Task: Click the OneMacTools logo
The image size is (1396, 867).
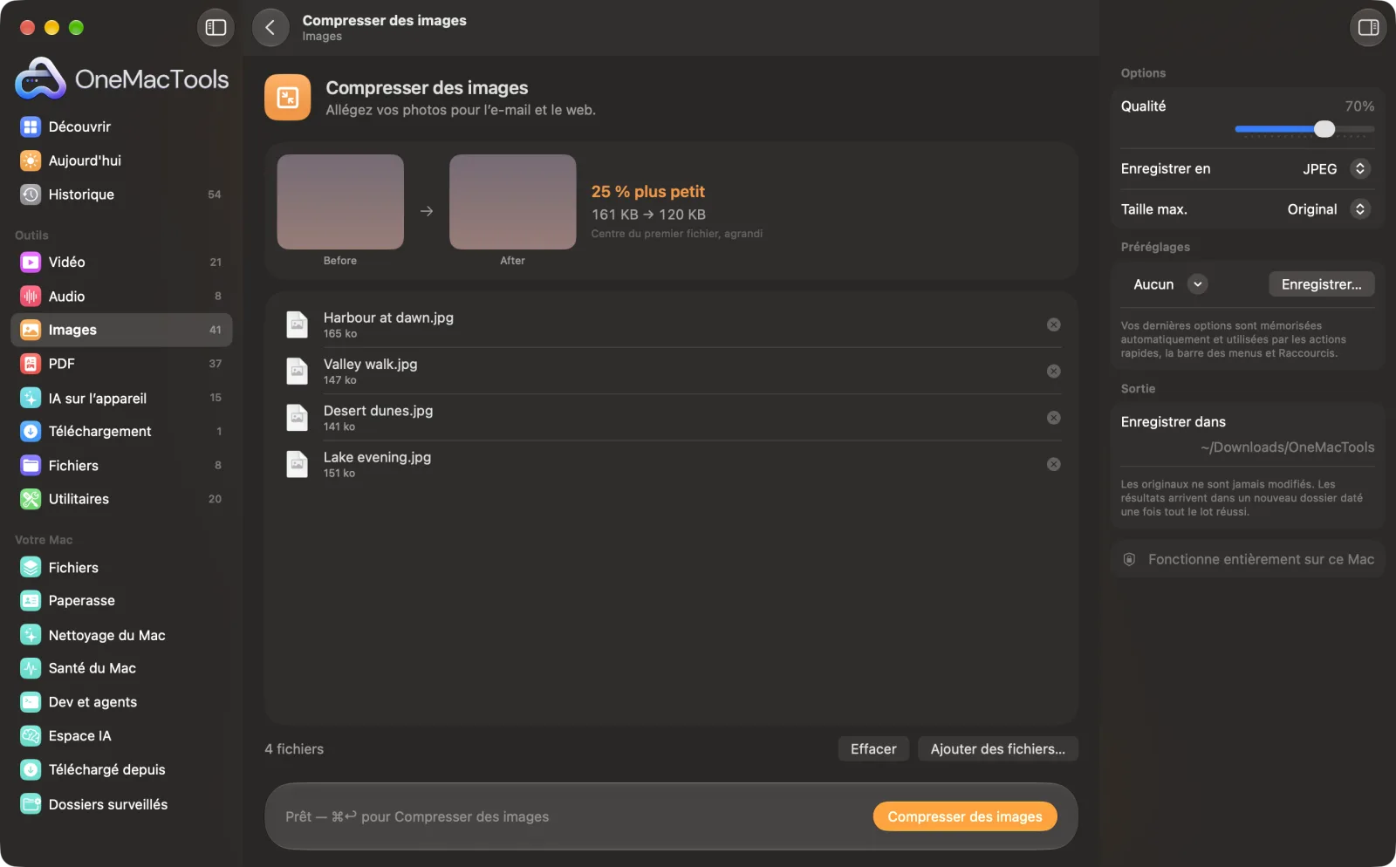Action: (121, 79)
